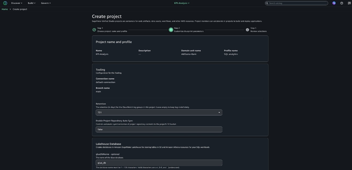352x170 pixels.
Task: Open the feedback icon in top bar
Action: [x=349, y=3]
